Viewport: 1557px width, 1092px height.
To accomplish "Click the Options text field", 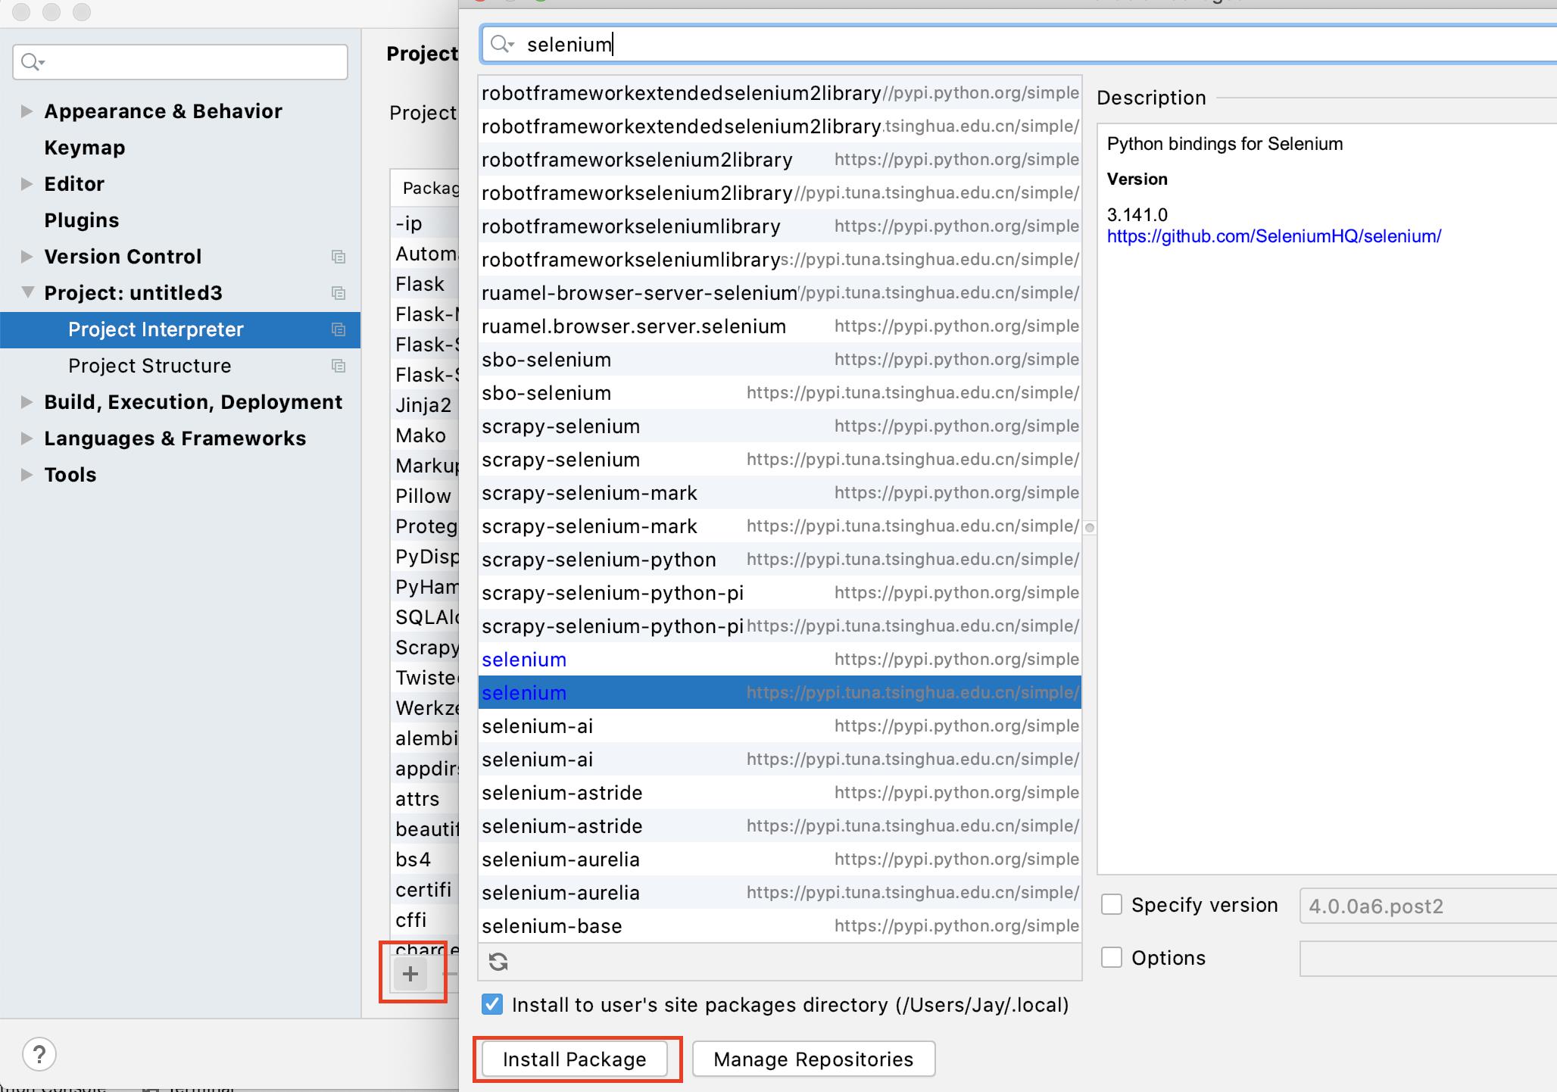I will [1428, 959].
